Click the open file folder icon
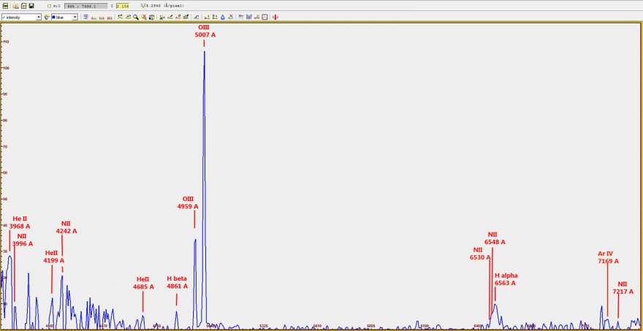 [x=15, y=6]
